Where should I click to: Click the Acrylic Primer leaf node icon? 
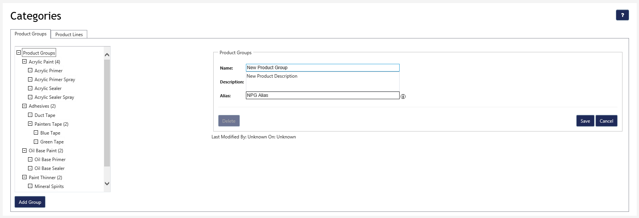point(30,70)
